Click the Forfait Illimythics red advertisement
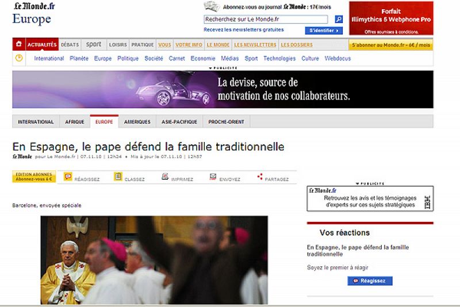The image size is (460, 307). click(x=391, y=18)
